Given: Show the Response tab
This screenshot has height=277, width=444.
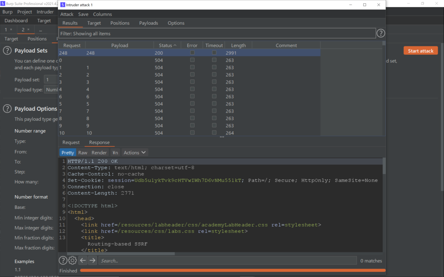Looking at the screenshot, I should (x=99, y=142).
